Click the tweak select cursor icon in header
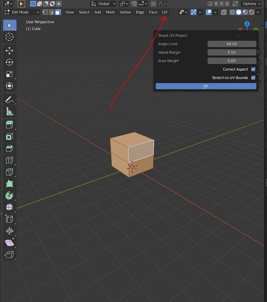The width and height of the screenshot is (267, 302). [x=21, y=4]
